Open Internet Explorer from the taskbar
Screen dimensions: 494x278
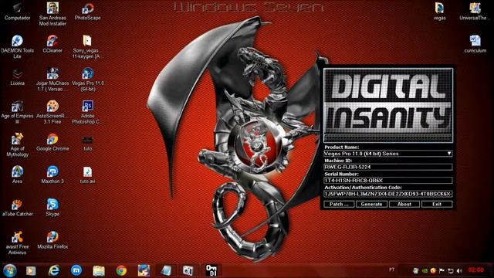[x=54, y=270]
